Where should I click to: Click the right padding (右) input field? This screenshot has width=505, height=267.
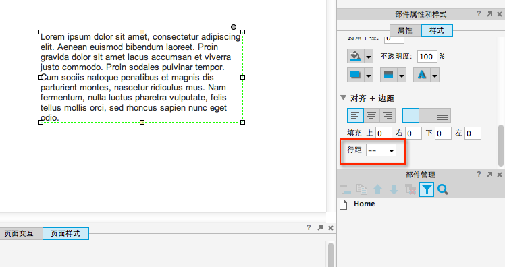[414, 133]
